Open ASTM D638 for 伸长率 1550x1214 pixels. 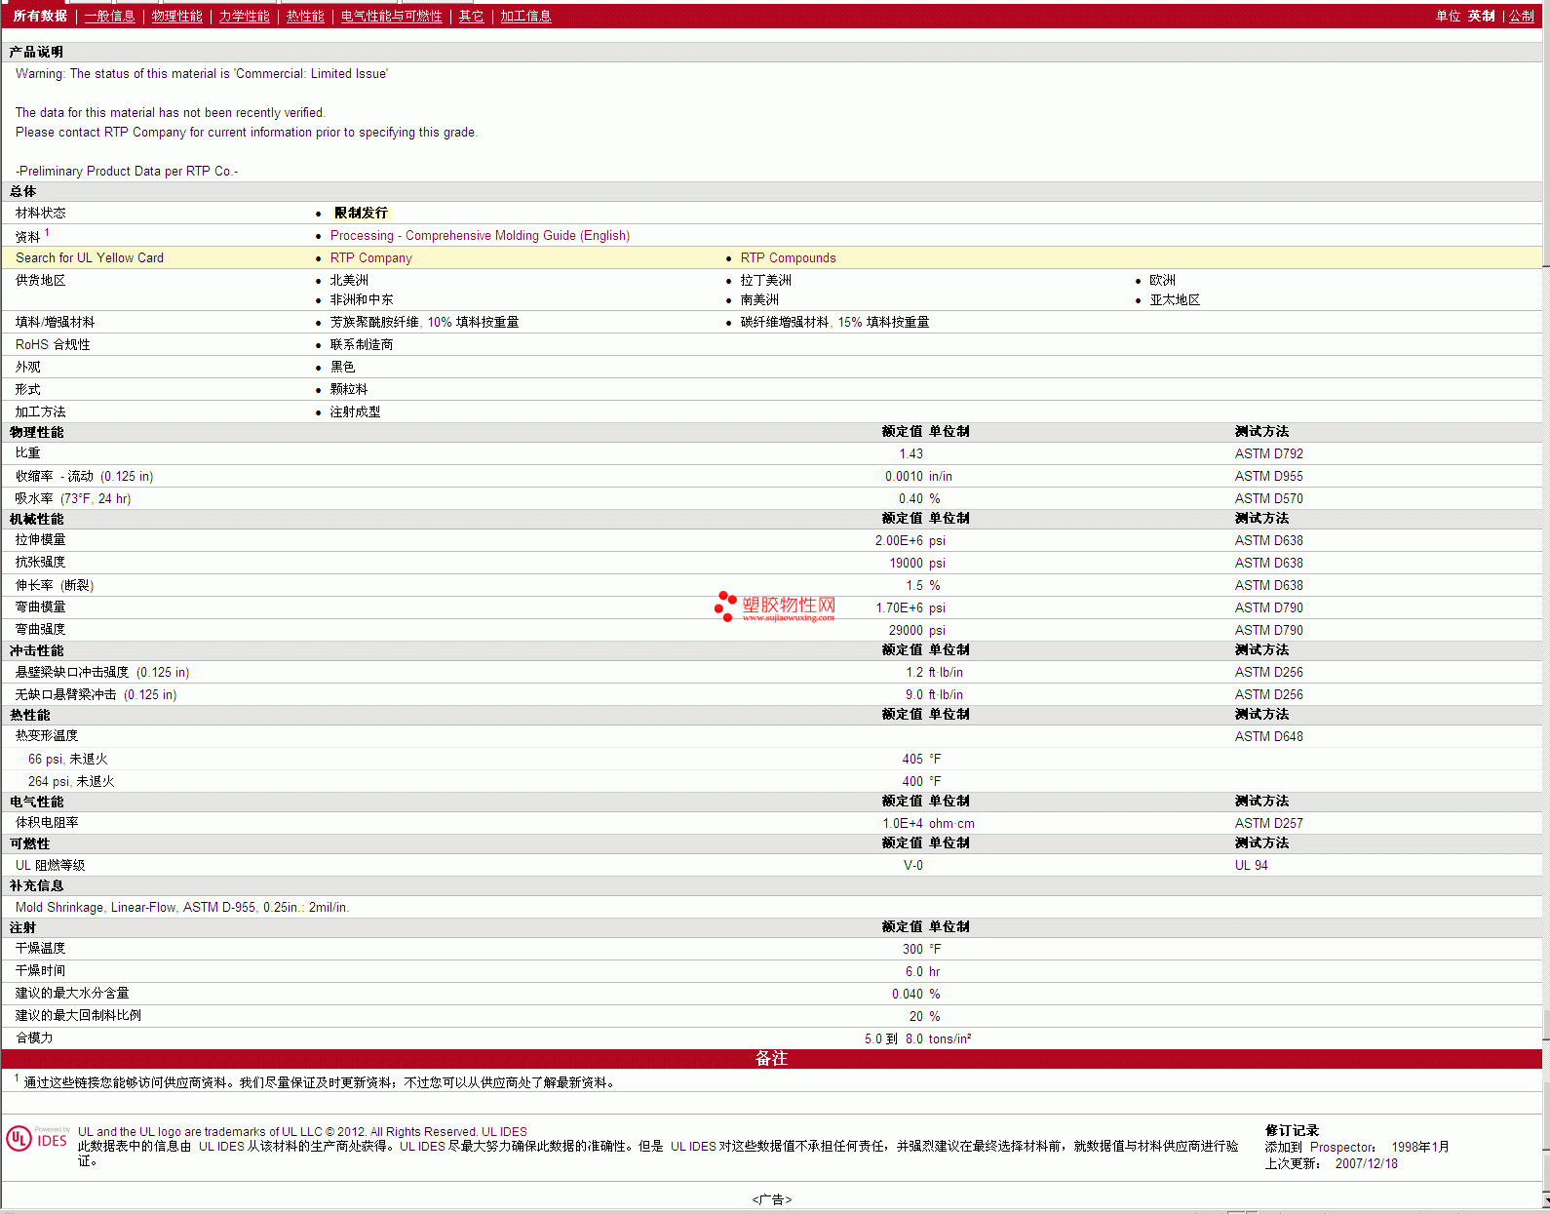pyautogui.click(x=1268, y=586)
